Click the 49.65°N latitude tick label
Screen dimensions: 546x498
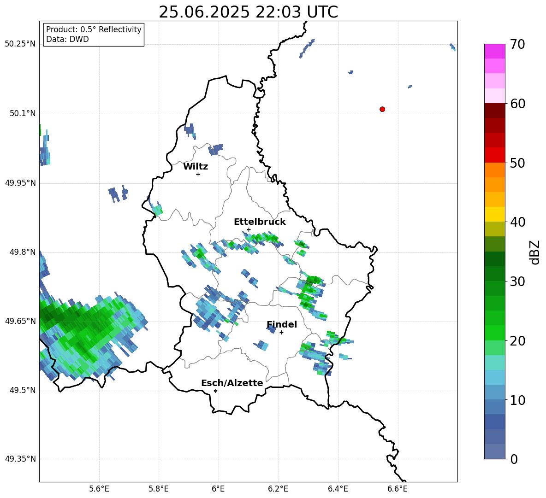coord(20,321)
